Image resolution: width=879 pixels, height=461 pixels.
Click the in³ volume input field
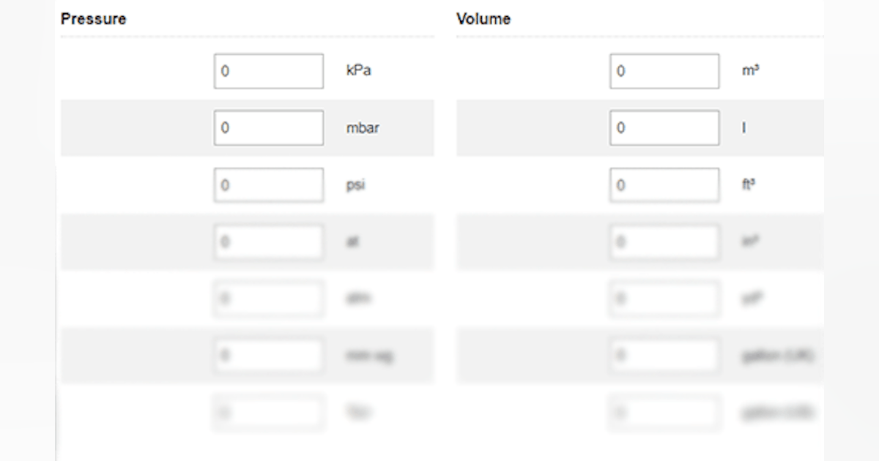pos(664,242)
